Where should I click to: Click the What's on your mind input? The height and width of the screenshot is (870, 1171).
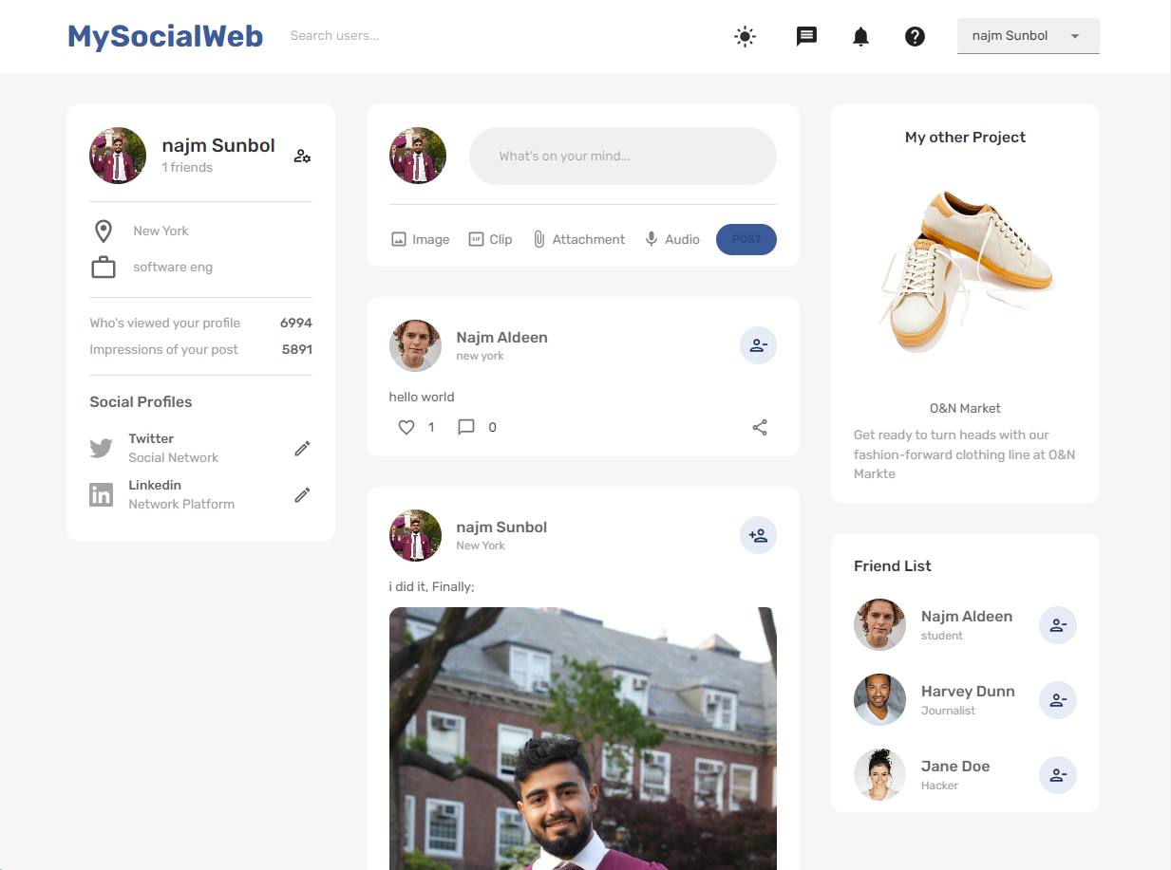point(622,156)
